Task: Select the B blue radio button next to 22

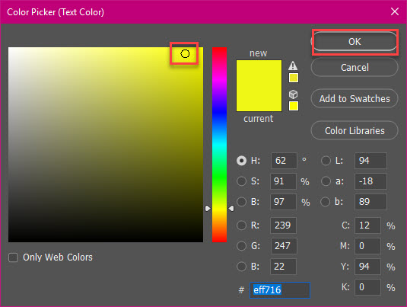Action: pos(241,267)
